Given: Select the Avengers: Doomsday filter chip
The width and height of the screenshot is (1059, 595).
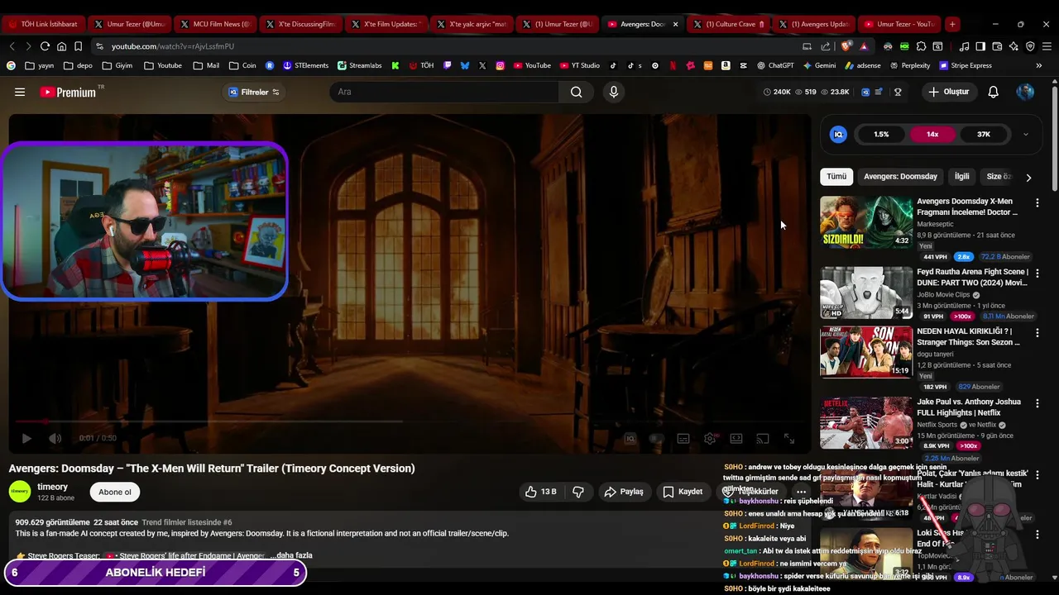Looking at the screenshot, I should [x=900, y=176].
